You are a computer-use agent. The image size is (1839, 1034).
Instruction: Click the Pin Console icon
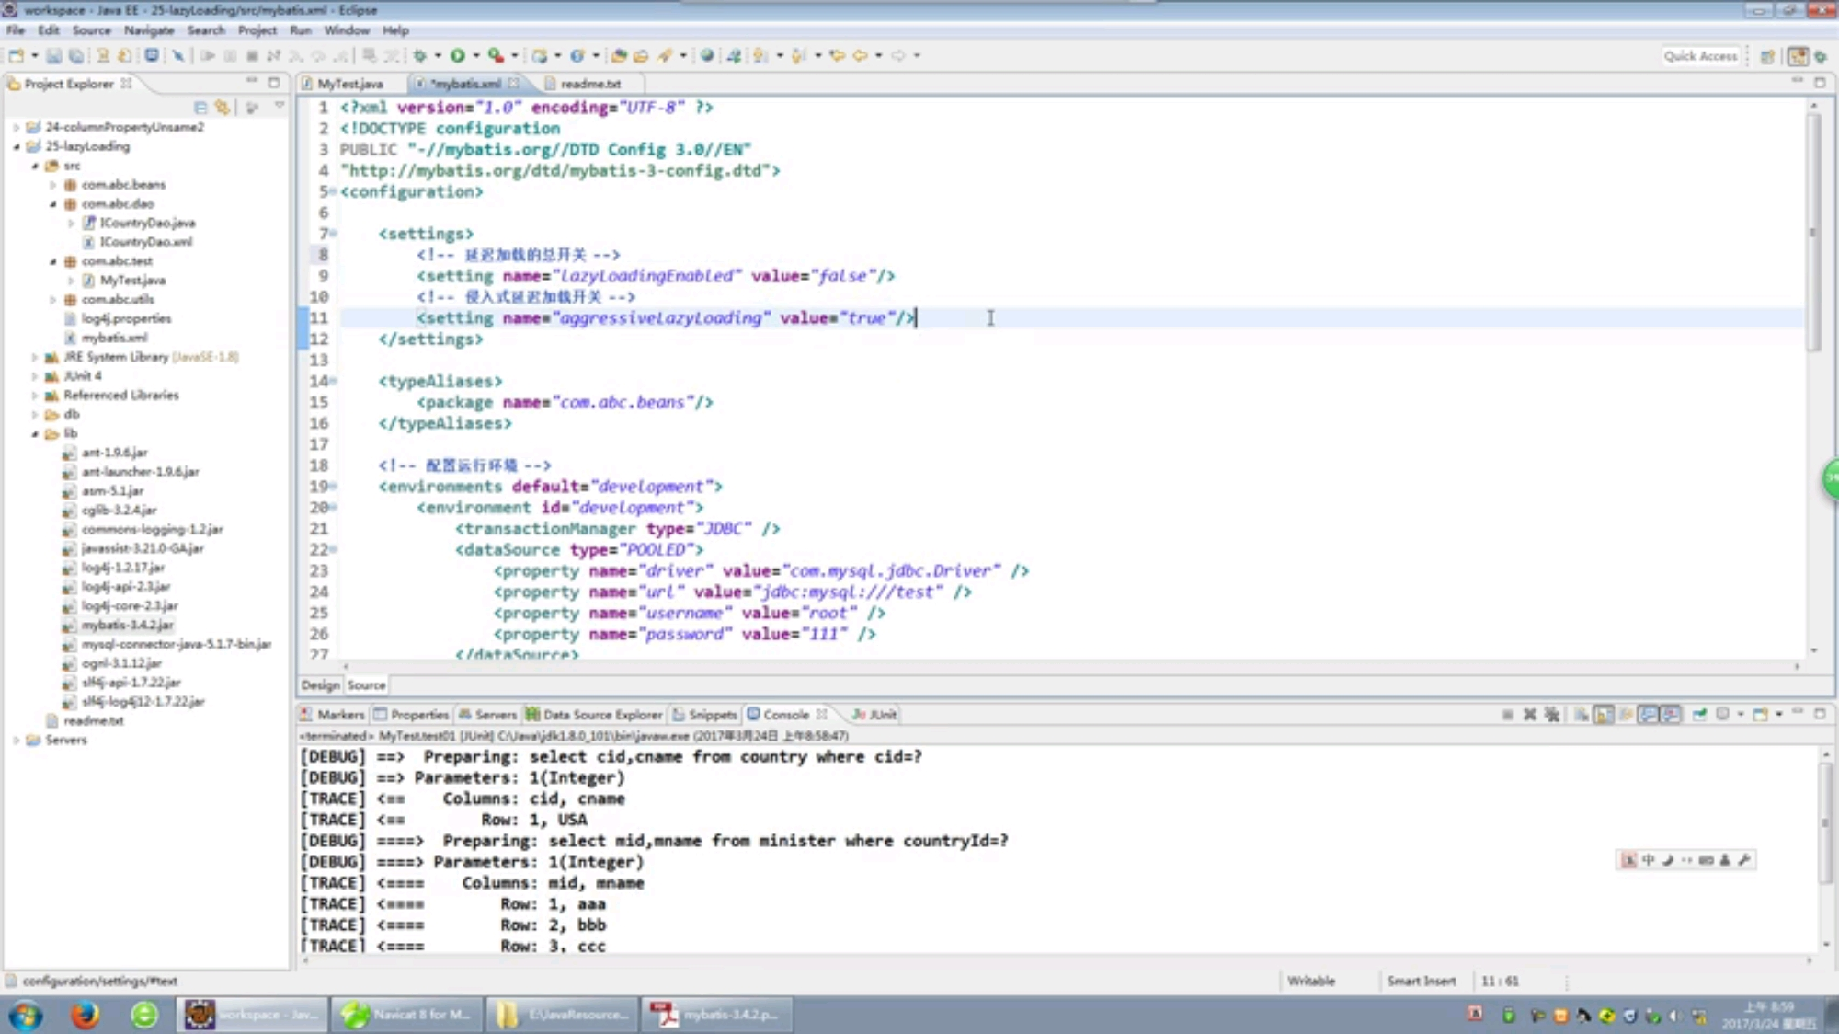point(1699,715)
